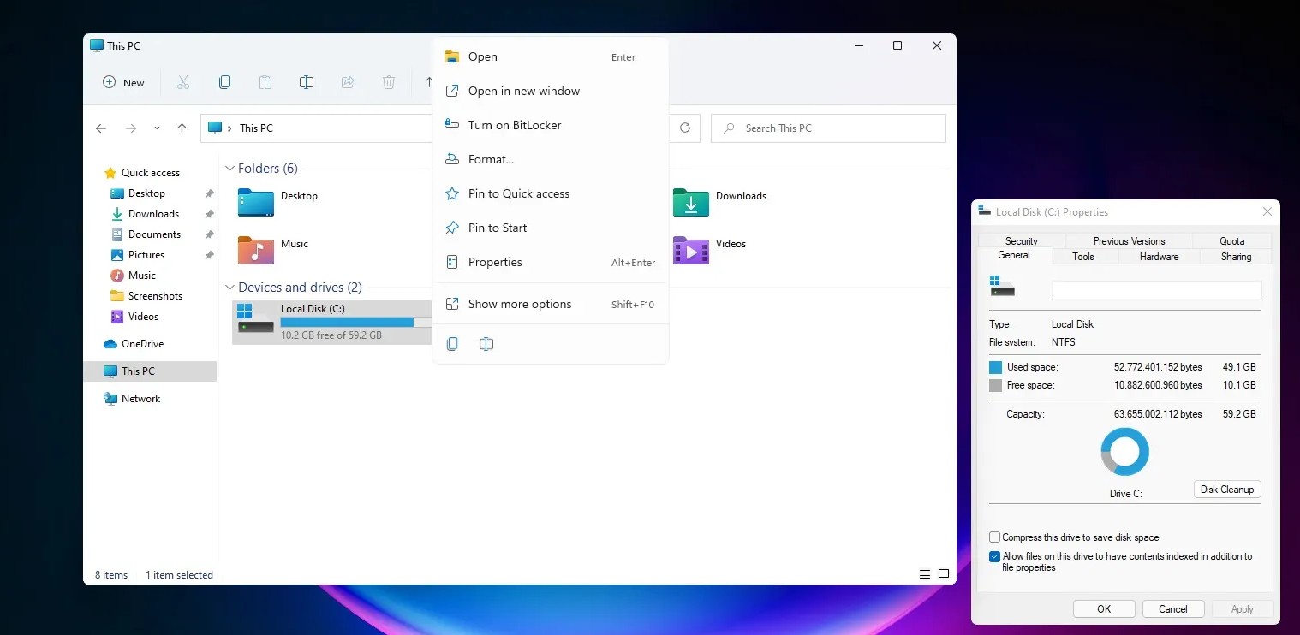Collapse the Folders (6) group

click(230, 169)
